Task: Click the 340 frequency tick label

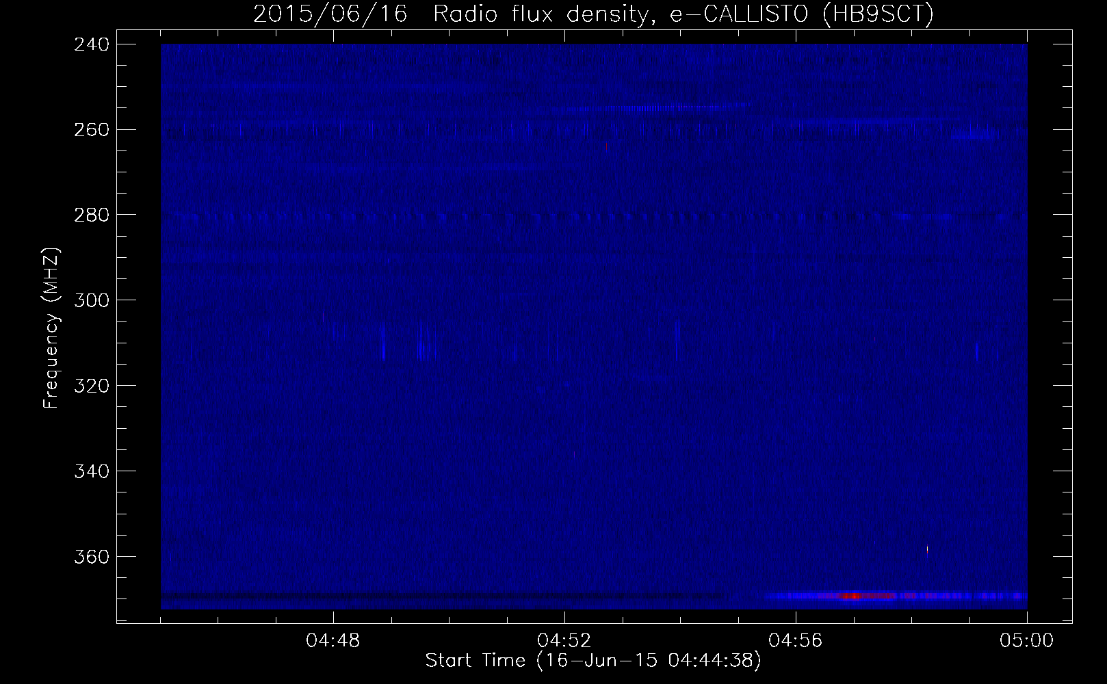Action: (x=90, y=471)
